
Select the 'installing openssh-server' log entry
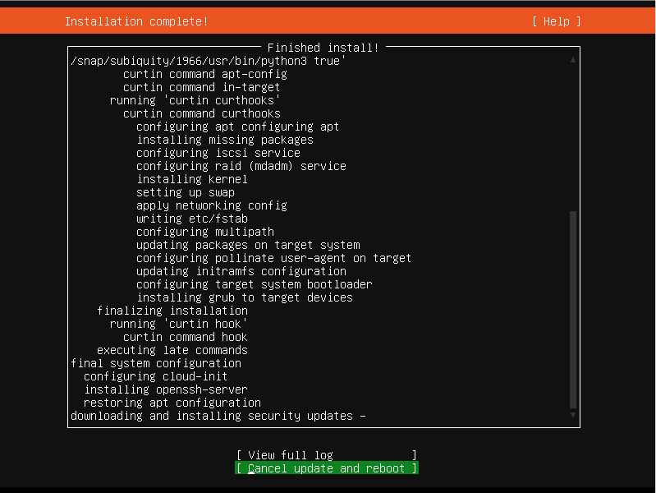click(165, 389)
